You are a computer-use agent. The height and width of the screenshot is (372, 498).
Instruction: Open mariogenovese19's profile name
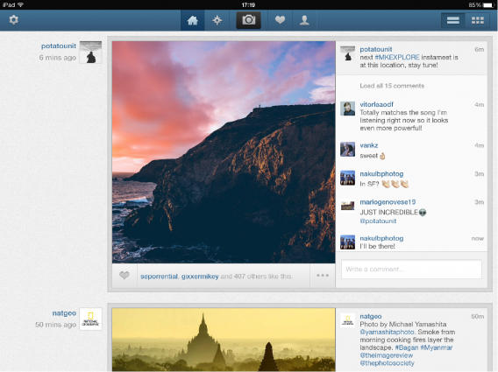pos(388,202)
